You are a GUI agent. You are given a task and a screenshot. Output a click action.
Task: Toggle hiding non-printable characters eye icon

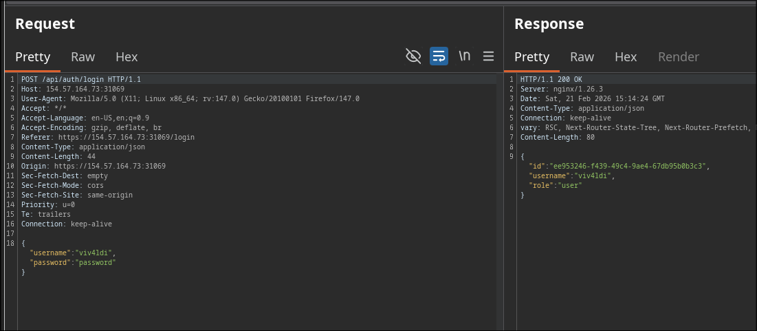pyautogui.click(x=413, y=56)
